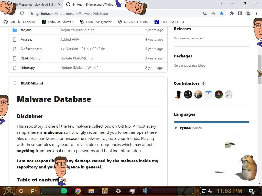The width and height of the screenshot is (262, 196).
Task: Open the Python 100.0% language link
Action: click(191, 128)
